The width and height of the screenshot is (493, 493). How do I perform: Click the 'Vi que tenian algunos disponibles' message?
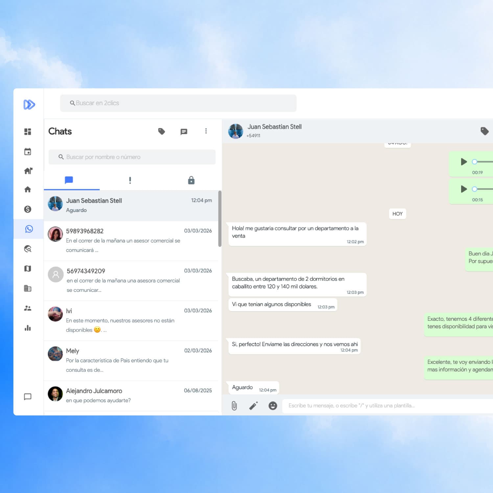(283, 305)
